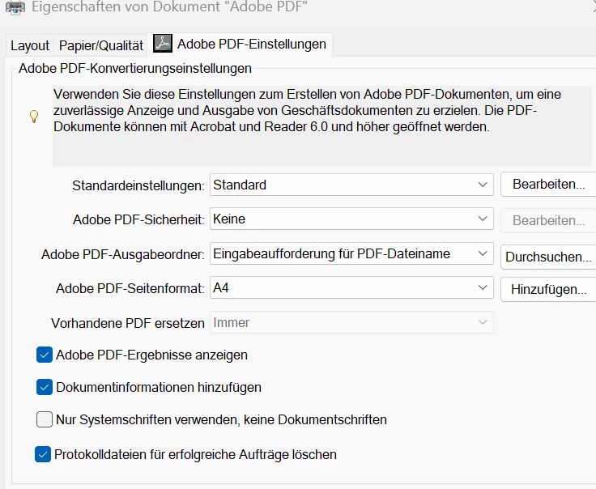Click the 'Adobe PDF-Sicherheit:' label

click(138, 219)
